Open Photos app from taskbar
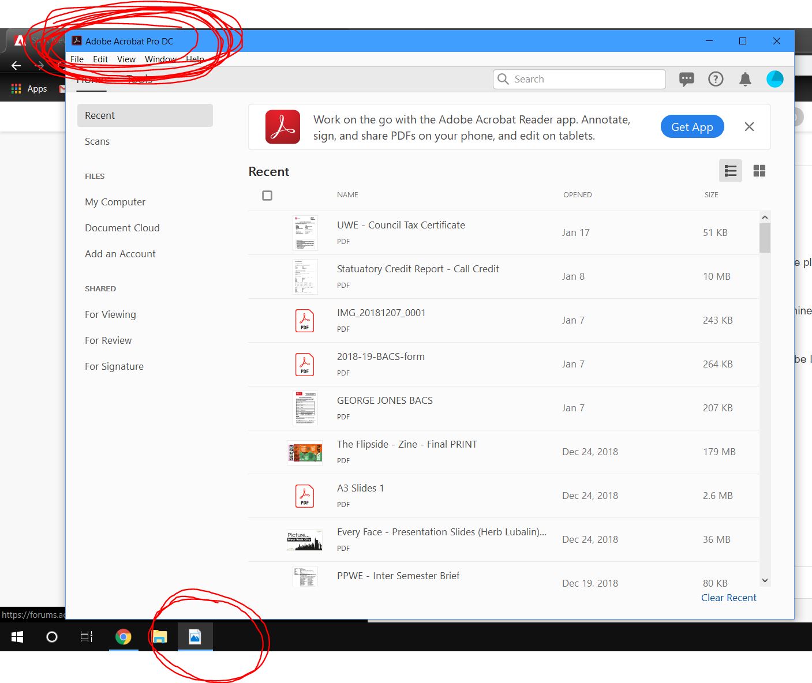This screenshot has width=812, height=683. tap(195, 637)
